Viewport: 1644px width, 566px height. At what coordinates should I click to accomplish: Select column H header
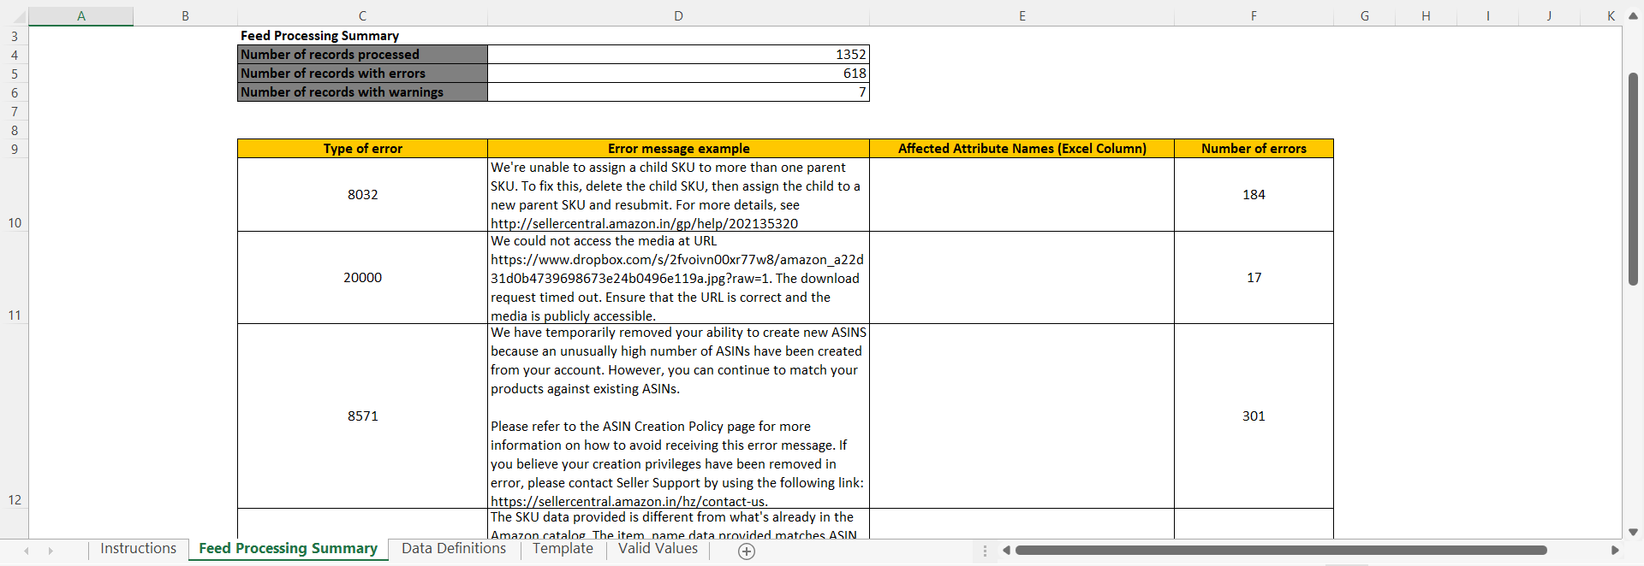click(1426, 16)
